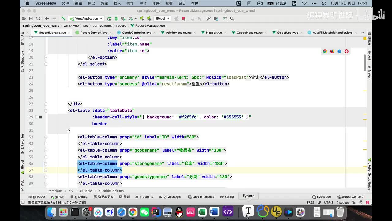This screenshot has height=221, width=392.
Task: Open Microsoft Excel from the Dock
Action: click(202, 212)
